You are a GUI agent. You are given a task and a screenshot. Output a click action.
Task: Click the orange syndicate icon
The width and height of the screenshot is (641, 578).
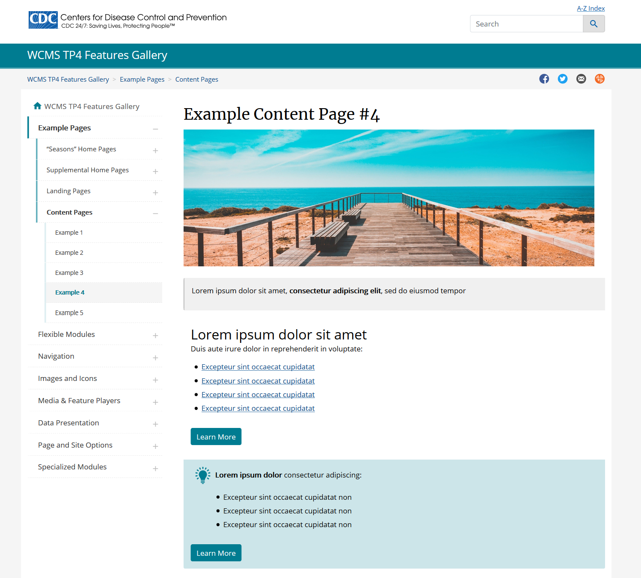pos(599,79)
